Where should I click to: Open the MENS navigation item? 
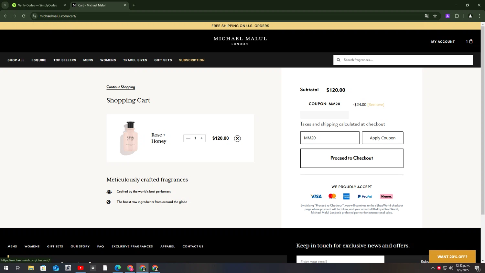[88, 60]
